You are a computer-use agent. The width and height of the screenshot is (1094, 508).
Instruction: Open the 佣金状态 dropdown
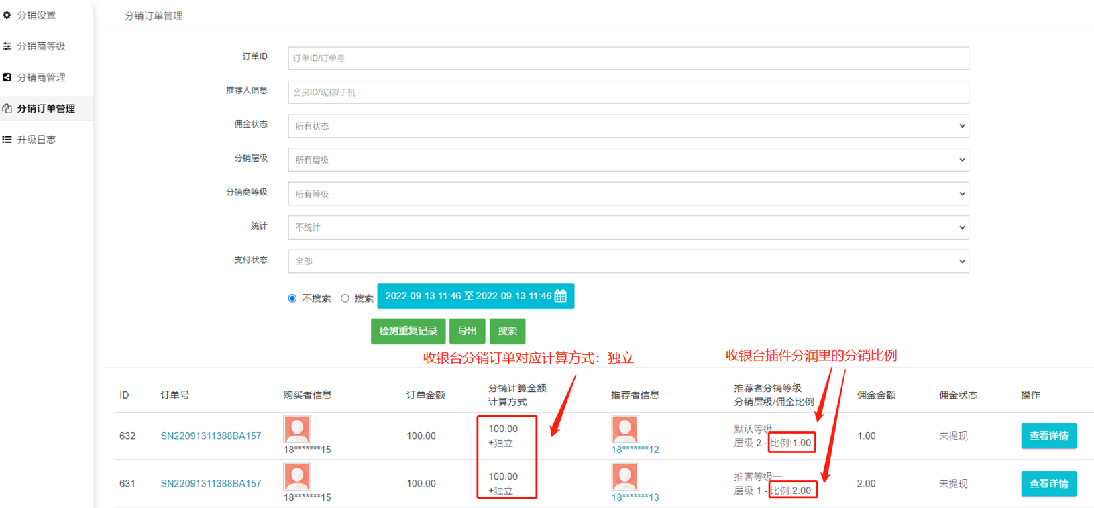tap(628, 126)
